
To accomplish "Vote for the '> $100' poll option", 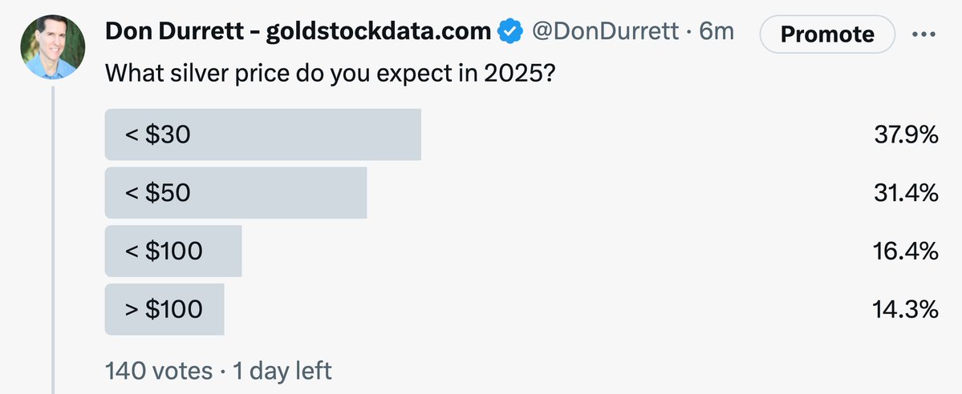I will pos(164,308).
